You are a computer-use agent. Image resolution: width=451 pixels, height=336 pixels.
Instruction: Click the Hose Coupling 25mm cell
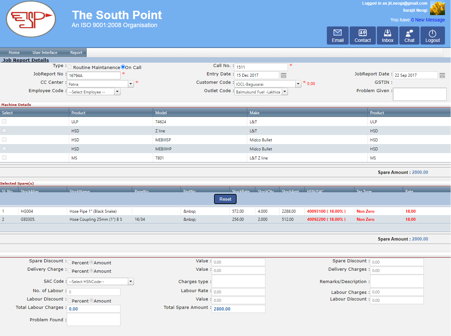100,219
